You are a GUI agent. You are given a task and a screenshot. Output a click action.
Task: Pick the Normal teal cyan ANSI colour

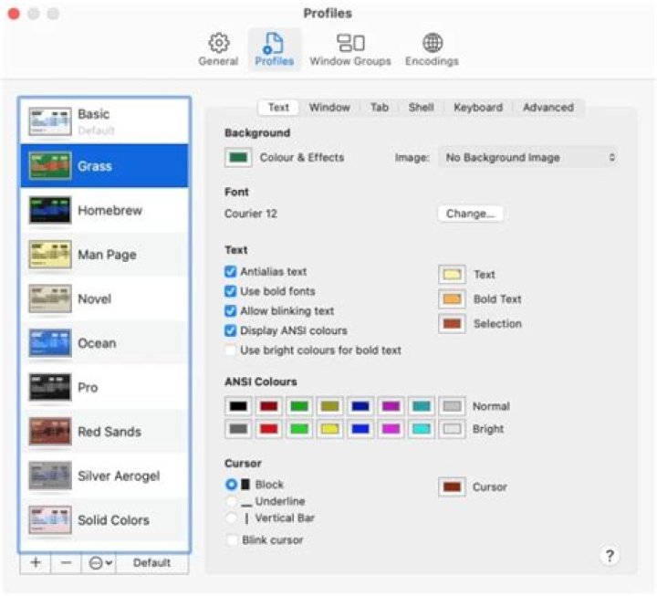click(x=422, y=406)
